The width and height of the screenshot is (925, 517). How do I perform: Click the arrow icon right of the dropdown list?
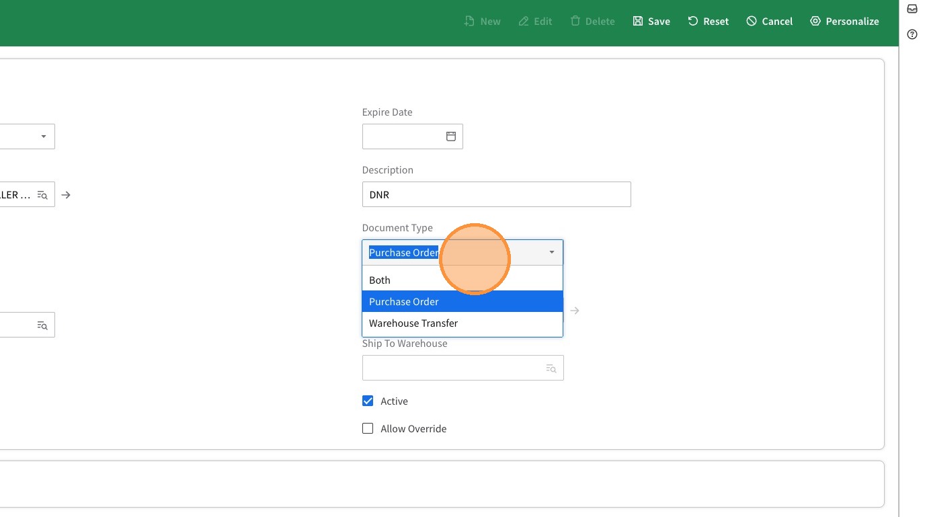[x=575, y=311]
